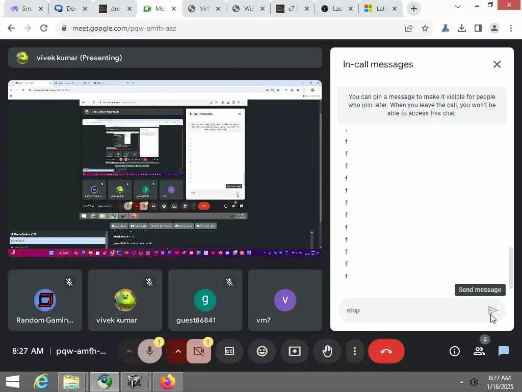Share this page icon in address bar
This screenshot has width=522, height=392.
pyautogui.click(x=409, y=29)
